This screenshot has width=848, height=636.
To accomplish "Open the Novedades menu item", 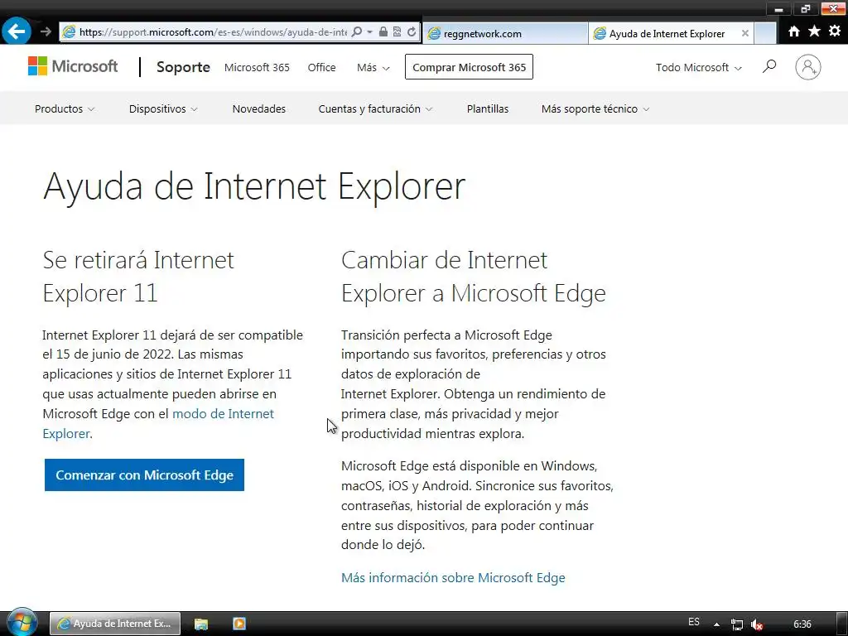I will [x=259, y=108].
